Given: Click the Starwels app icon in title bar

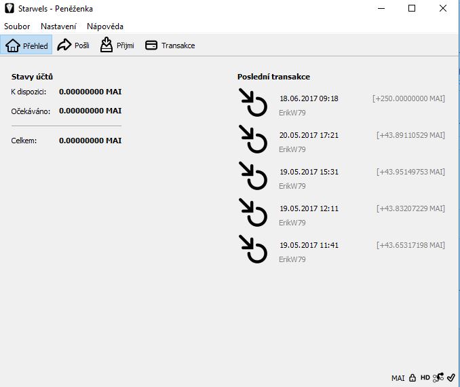Looking at the screenshot, I should 9,8.
